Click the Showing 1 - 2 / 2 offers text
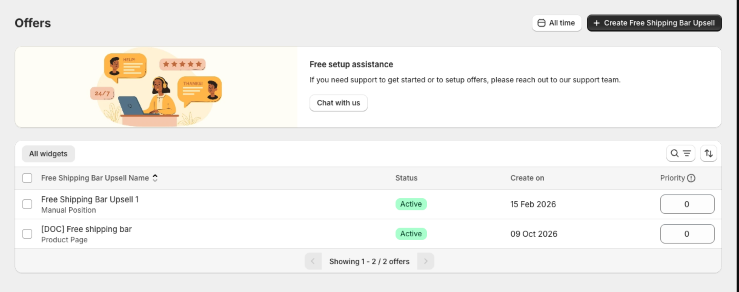Screen dimensions: 739x292 [x=369, y=261]
